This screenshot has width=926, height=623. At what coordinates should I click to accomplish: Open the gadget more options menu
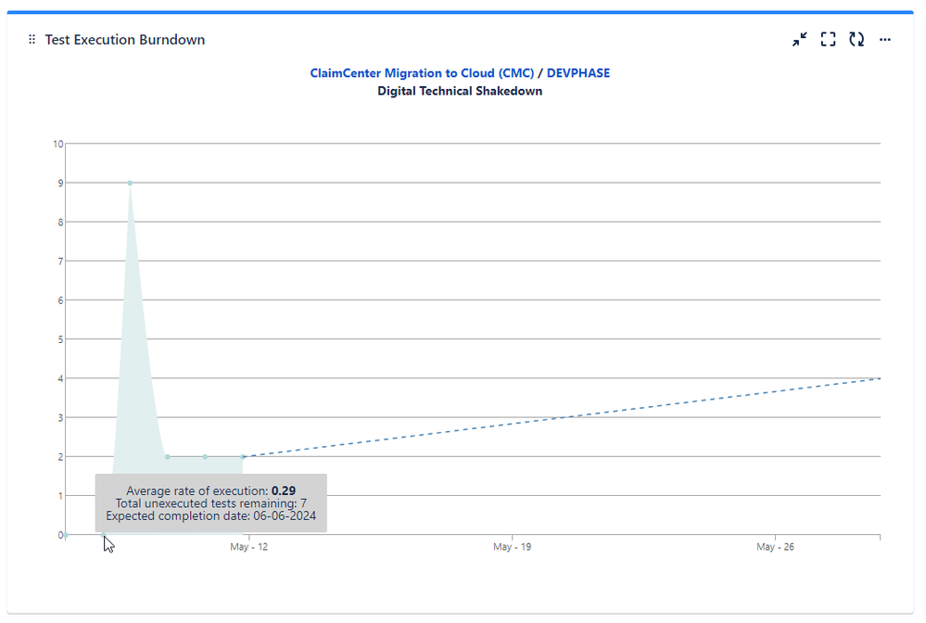[884, 40]
